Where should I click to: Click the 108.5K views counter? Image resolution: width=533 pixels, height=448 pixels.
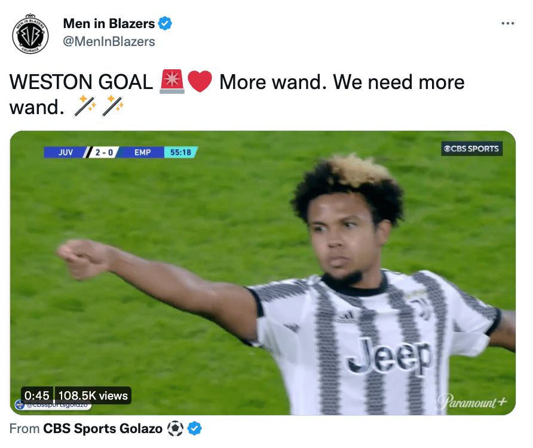(x=93, y=395)
